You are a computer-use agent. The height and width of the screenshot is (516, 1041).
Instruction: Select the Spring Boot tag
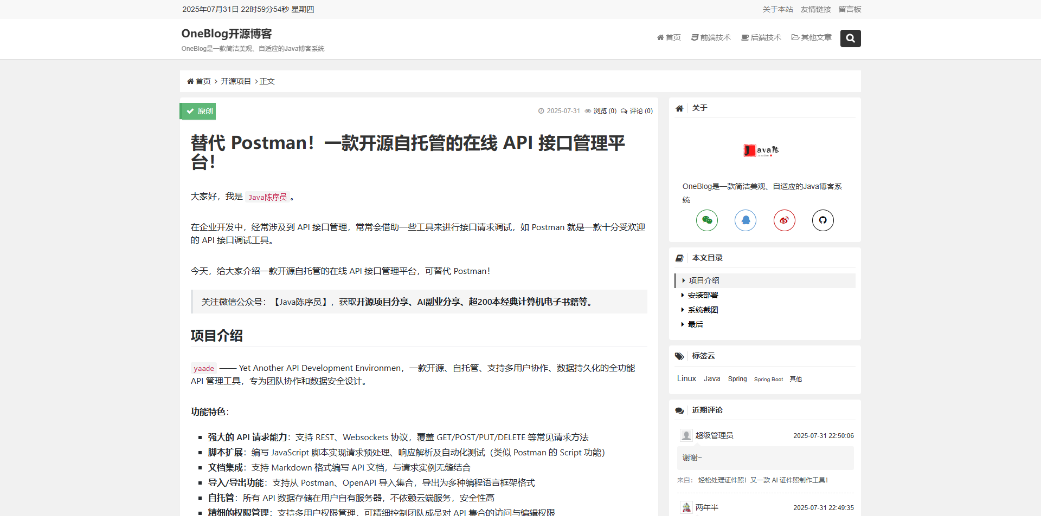pyautogui.click(x=768, y=380)
